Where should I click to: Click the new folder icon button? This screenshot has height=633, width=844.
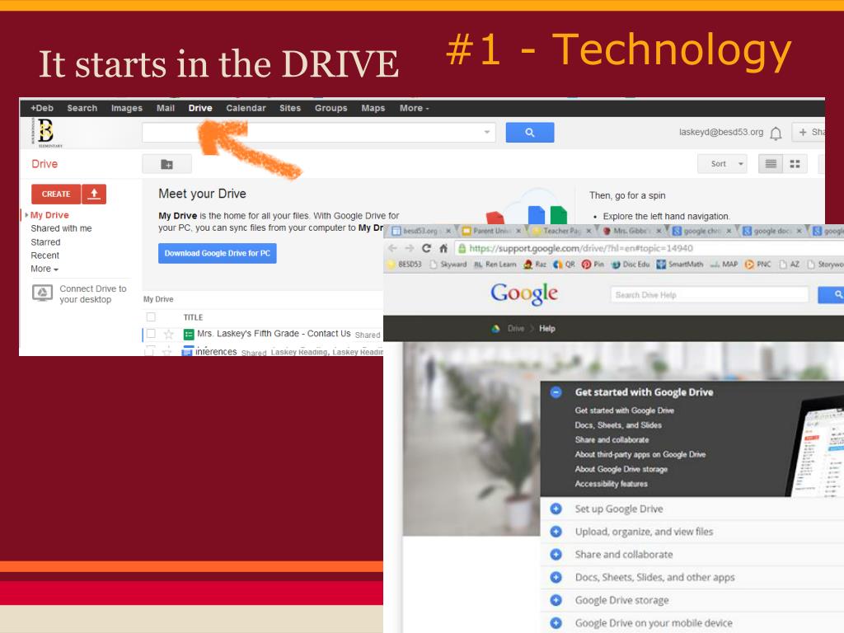point(166,164)
